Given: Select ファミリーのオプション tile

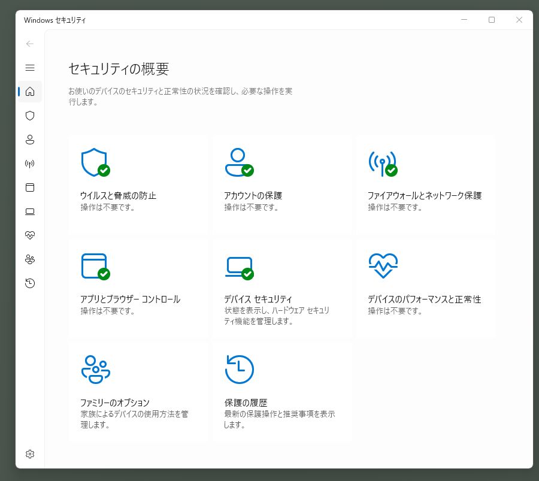Looking at the screenshot, I should click(x=138, y=392).
